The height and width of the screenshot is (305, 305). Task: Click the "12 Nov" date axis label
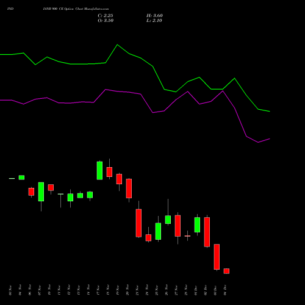click(69, 290)
